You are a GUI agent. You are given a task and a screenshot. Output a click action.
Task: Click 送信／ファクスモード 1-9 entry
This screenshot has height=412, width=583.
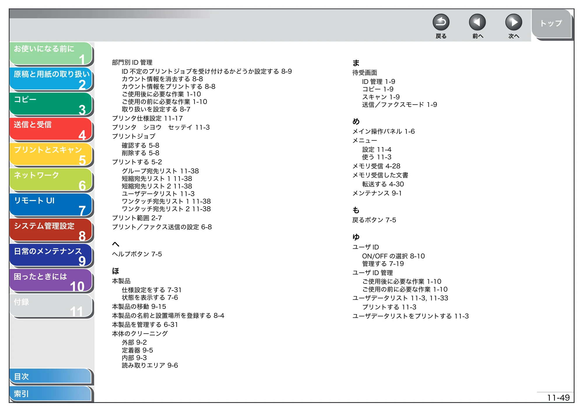click(400, 105)
